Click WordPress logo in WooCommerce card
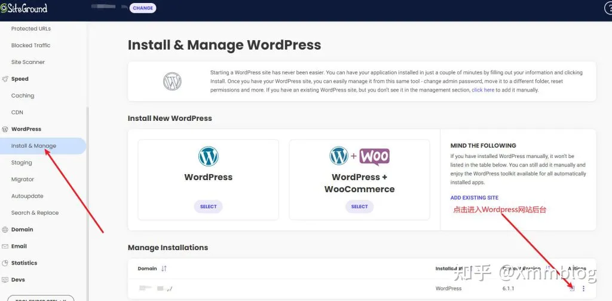Screen dimensions: 612x301 (339, 156)
